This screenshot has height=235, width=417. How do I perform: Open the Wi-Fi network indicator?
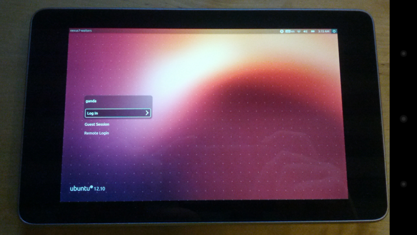point(298,31)
